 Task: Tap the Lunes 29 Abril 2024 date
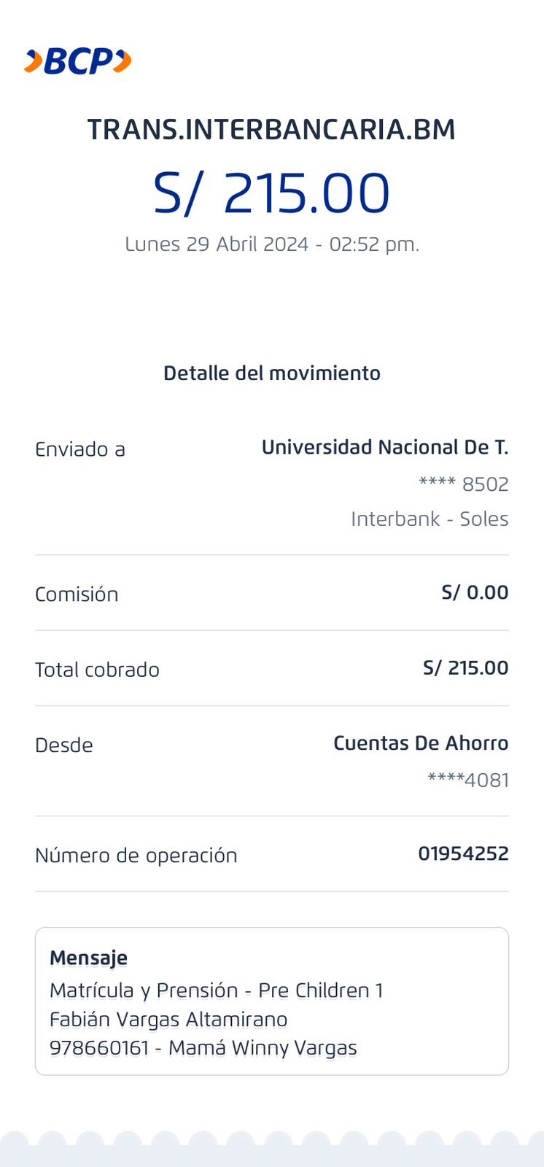pos(271,244)
